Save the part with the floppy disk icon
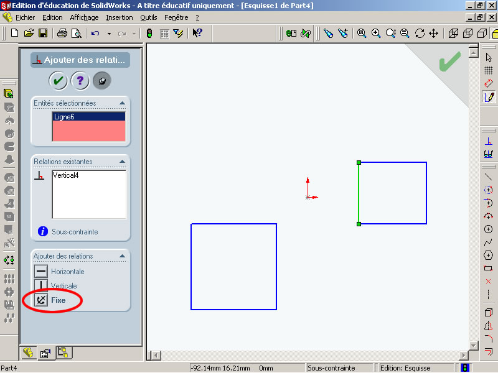Screen dimensions: 498x373 coord(43,34)
